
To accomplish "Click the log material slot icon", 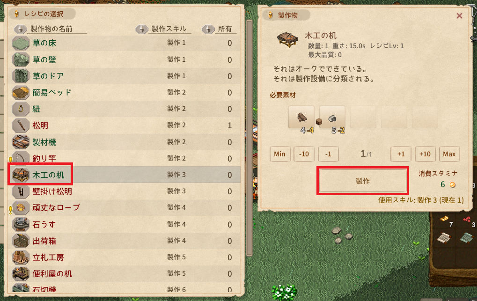I will coord(301,117).
